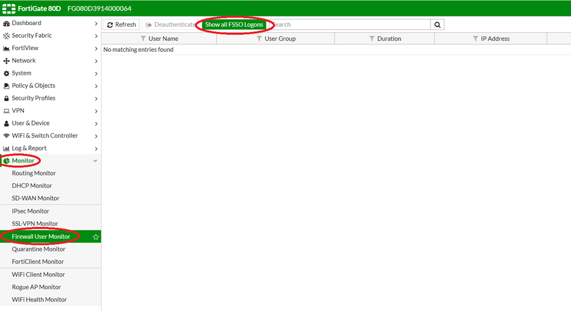The height and width of the screenshot is (311, 571).
Task: Filter the IP Address column
Action: 475,38
